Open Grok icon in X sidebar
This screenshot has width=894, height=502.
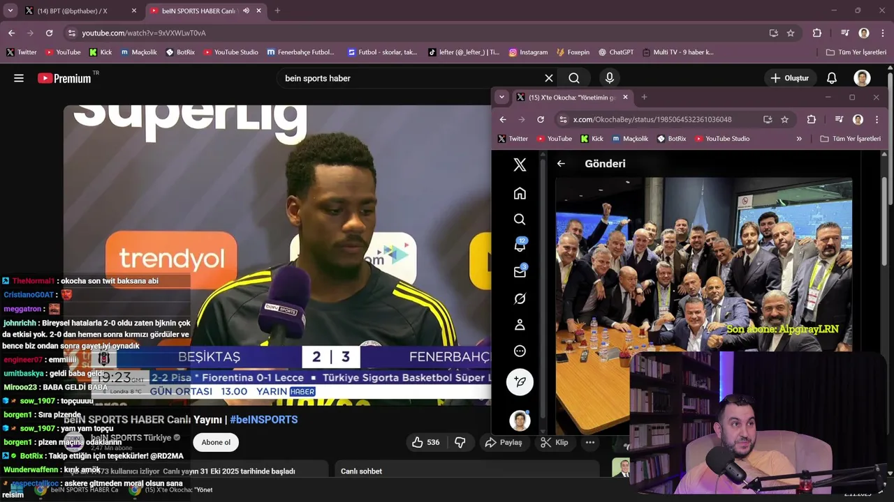pyautogui.click(x=520, y=298)
